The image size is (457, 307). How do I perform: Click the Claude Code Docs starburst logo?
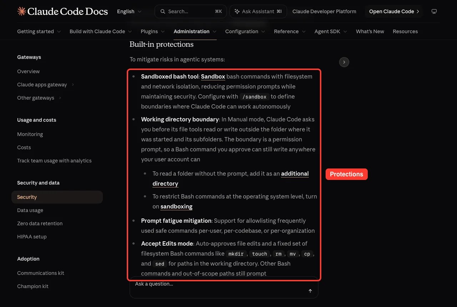pyautogui.click(x=21, y=11)
